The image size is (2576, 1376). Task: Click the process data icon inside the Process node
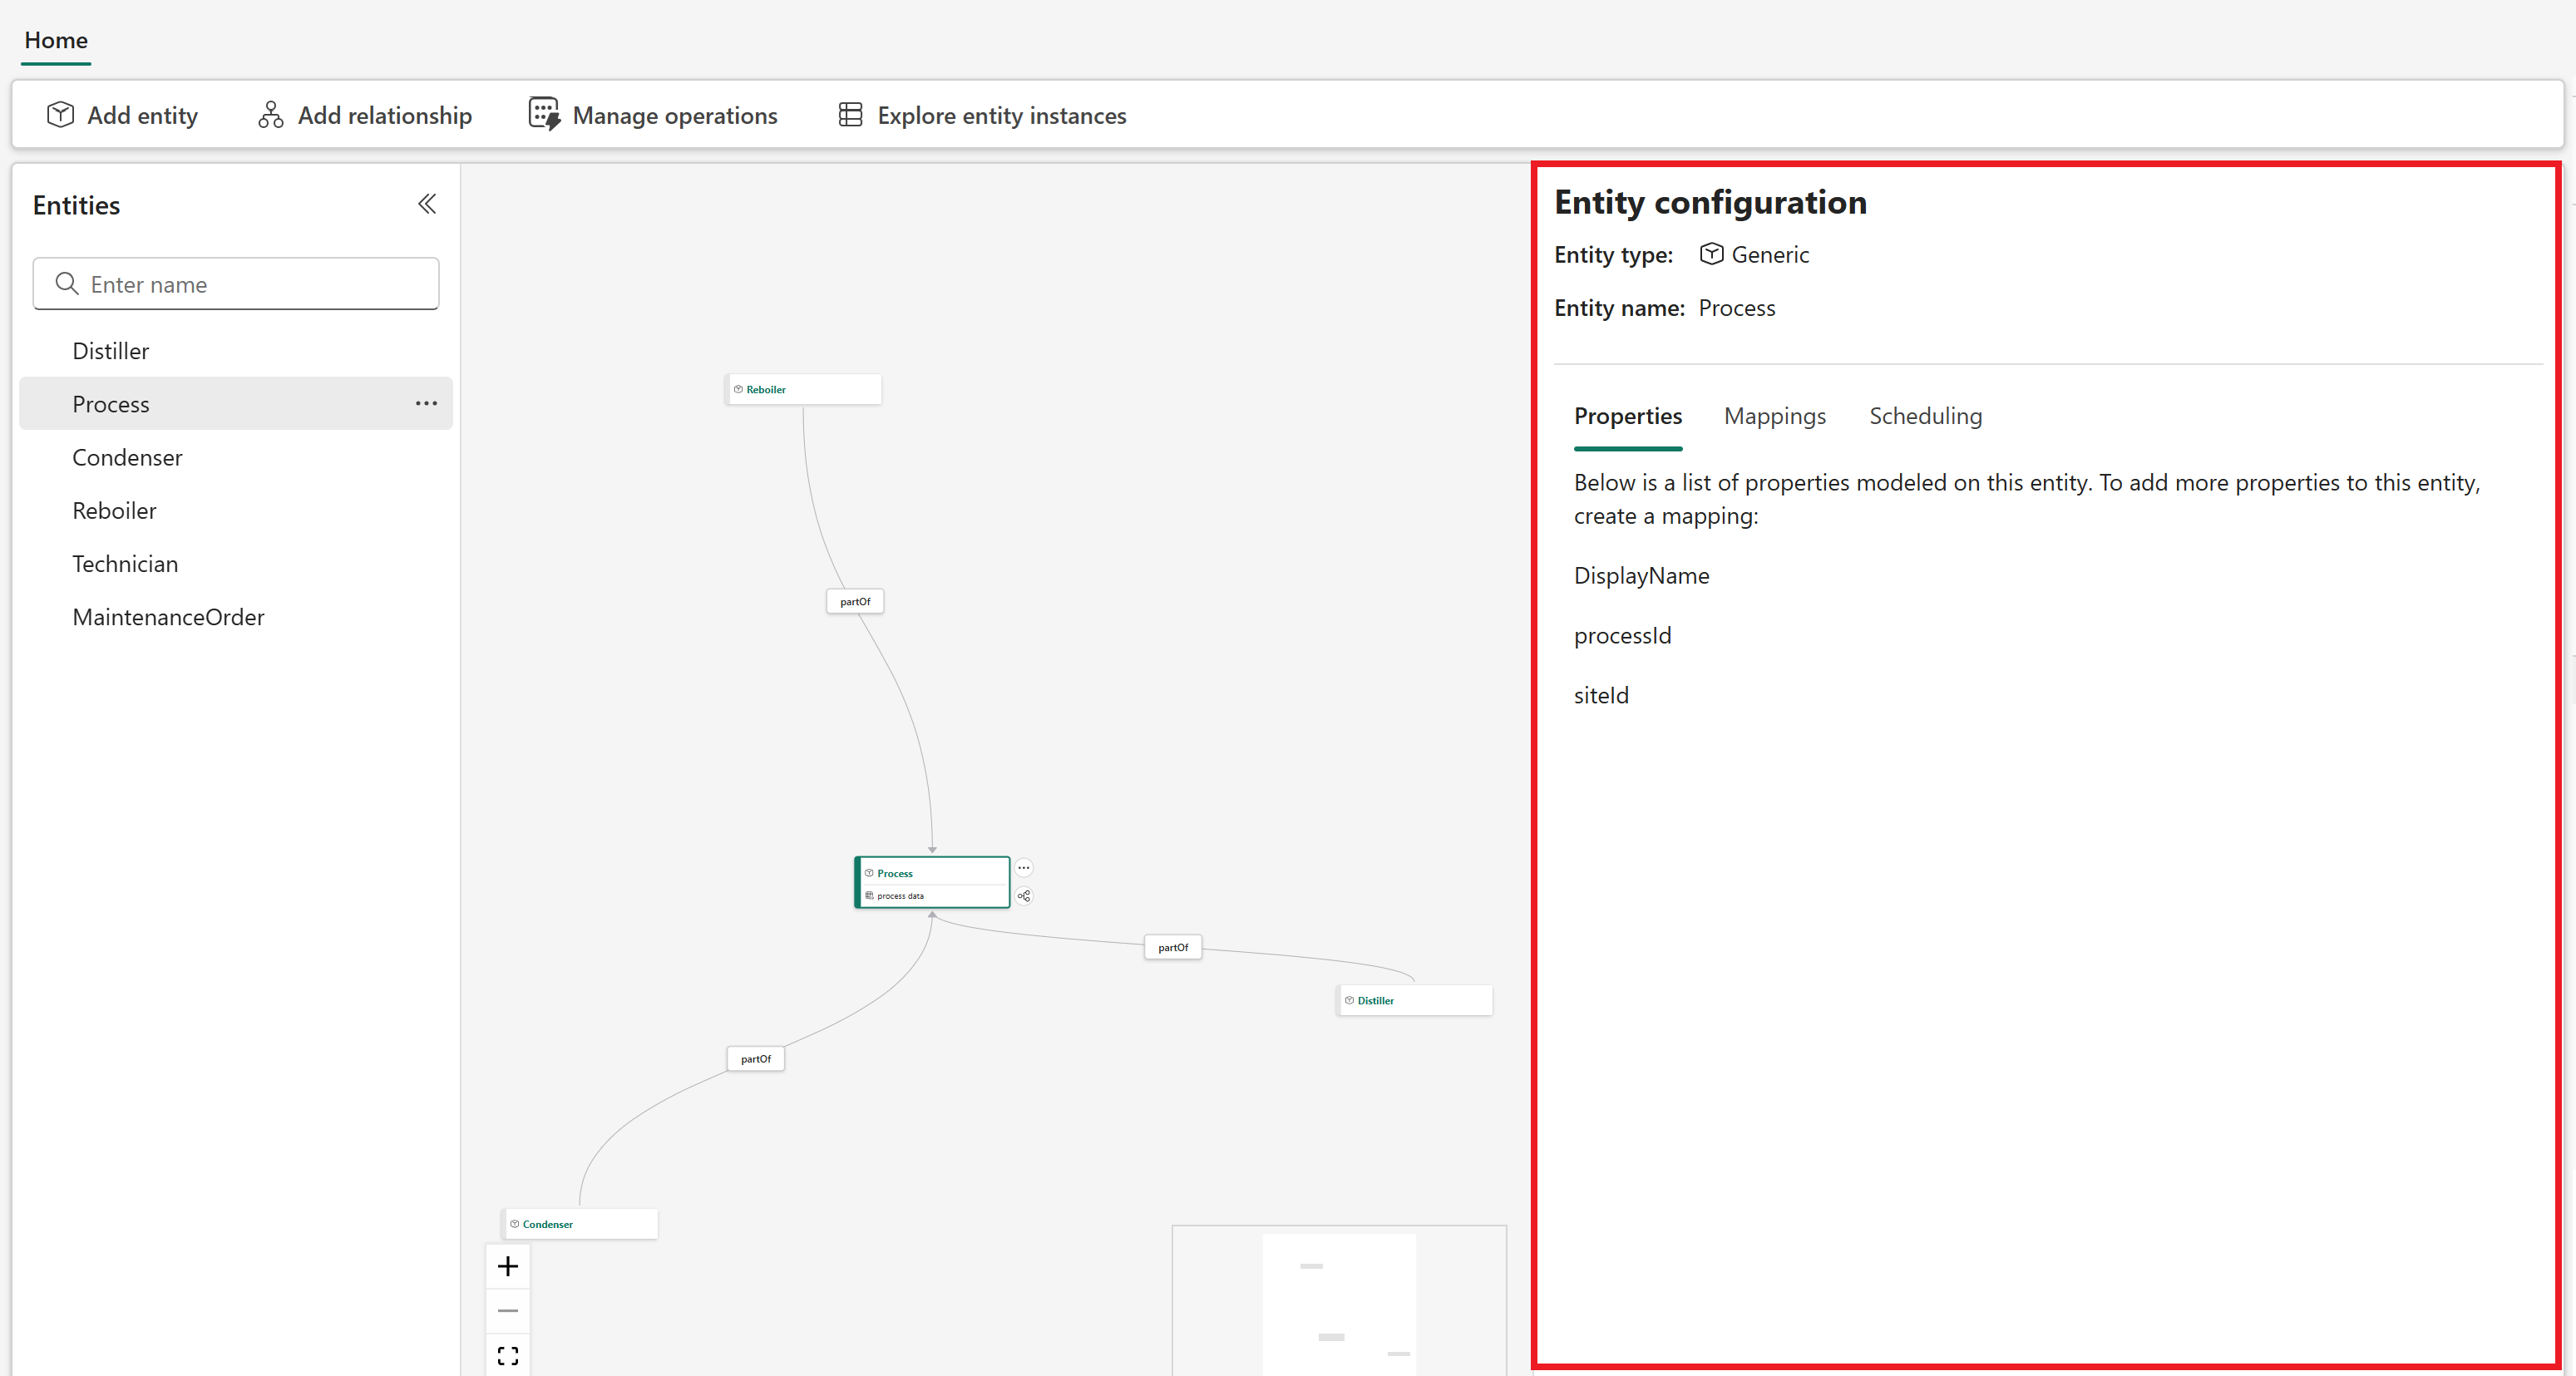point(868,896)
